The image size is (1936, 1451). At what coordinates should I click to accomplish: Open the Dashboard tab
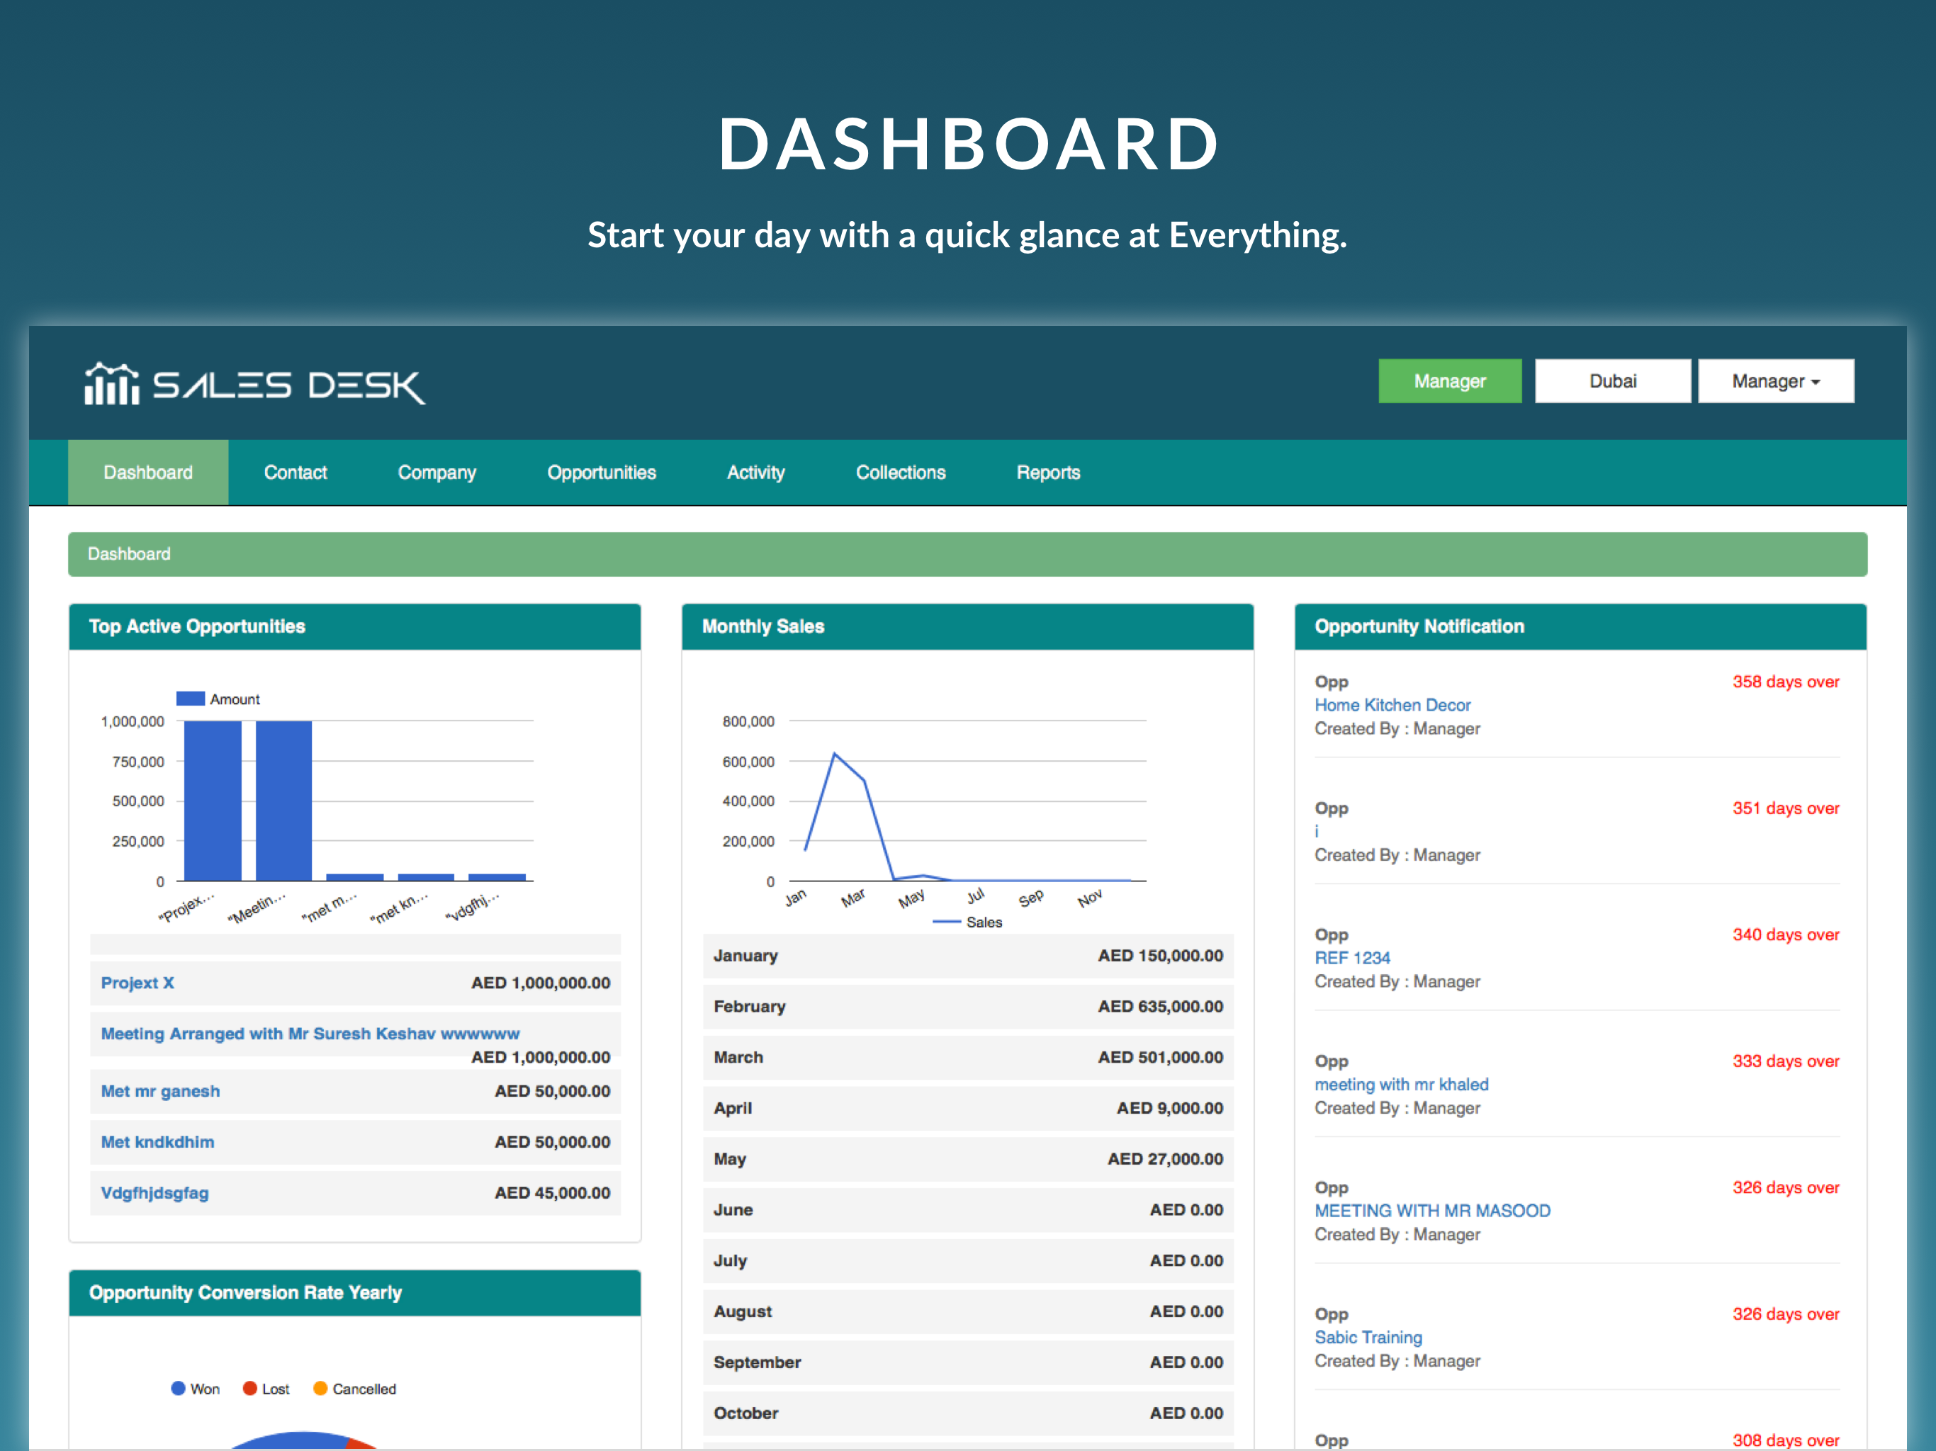click(x=148, y=473)
